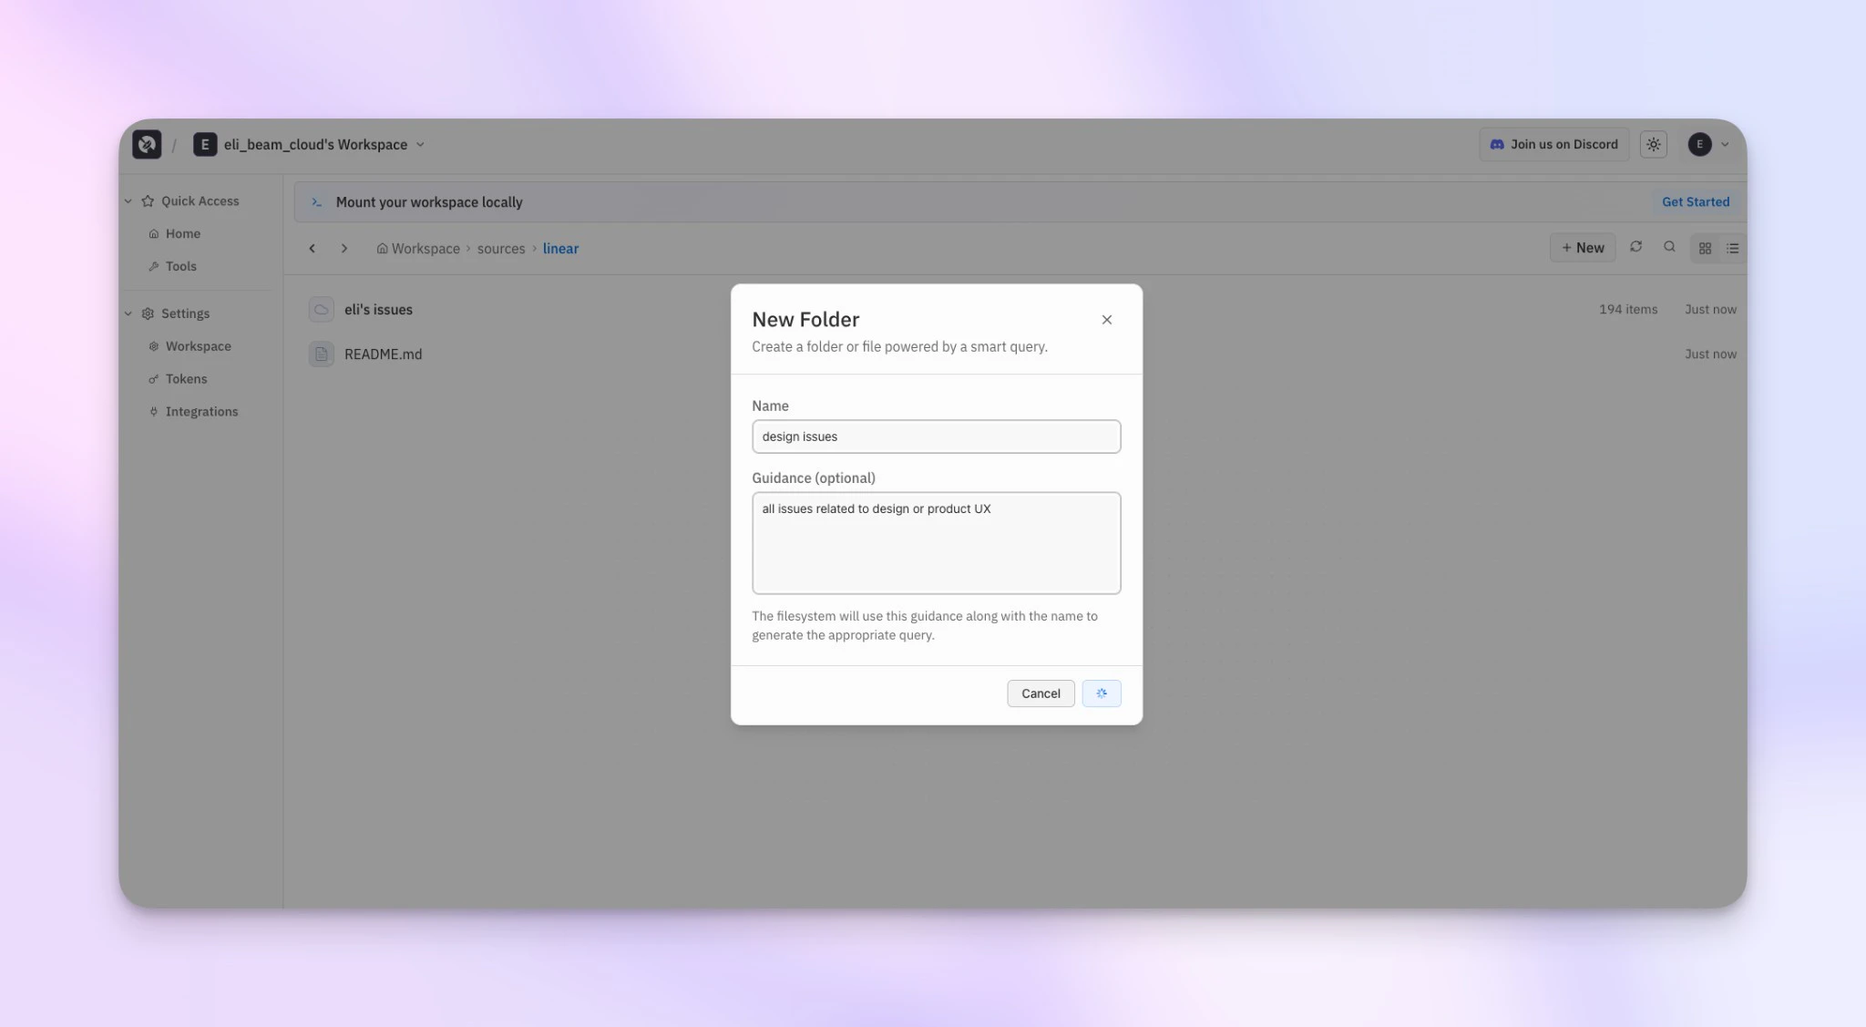Collapse the Quick Access section
The height and width of the screenshot is (1027, 1866).
pyautogui.click(x=128, y=200)
